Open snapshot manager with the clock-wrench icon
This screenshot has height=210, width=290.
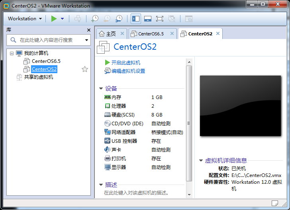(x=119, y=19)
